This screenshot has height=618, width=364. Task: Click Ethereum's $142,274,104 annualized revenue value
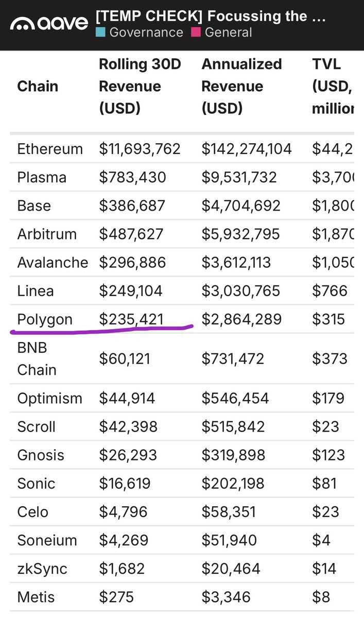click(247, 149)
